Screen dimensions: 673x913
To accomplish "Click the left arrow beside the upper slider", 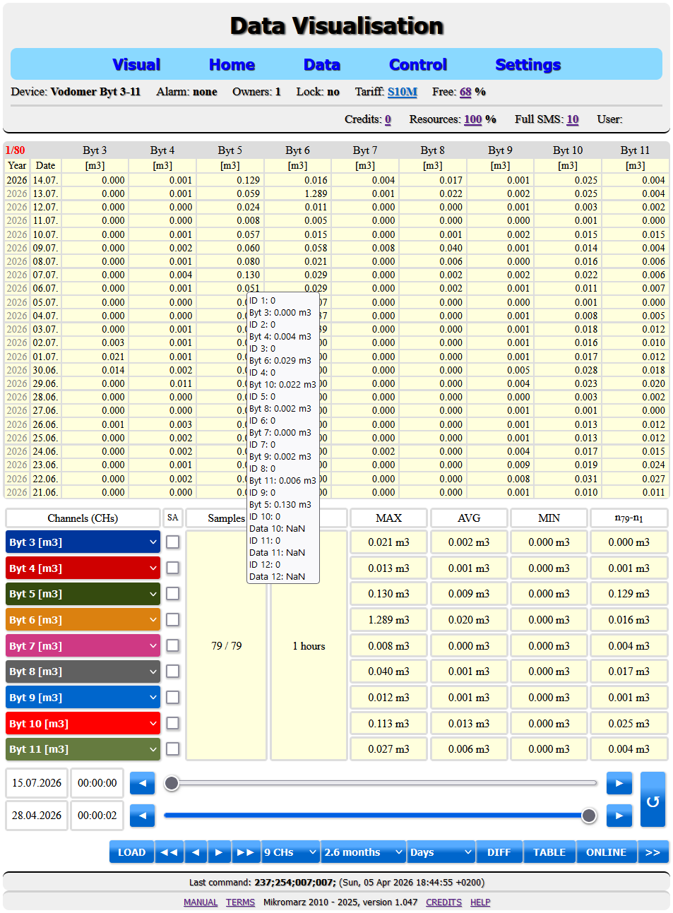I will (x=142, y=783).
